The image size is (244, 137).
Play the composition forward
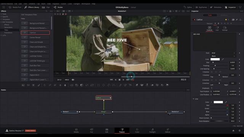[124, 80]
